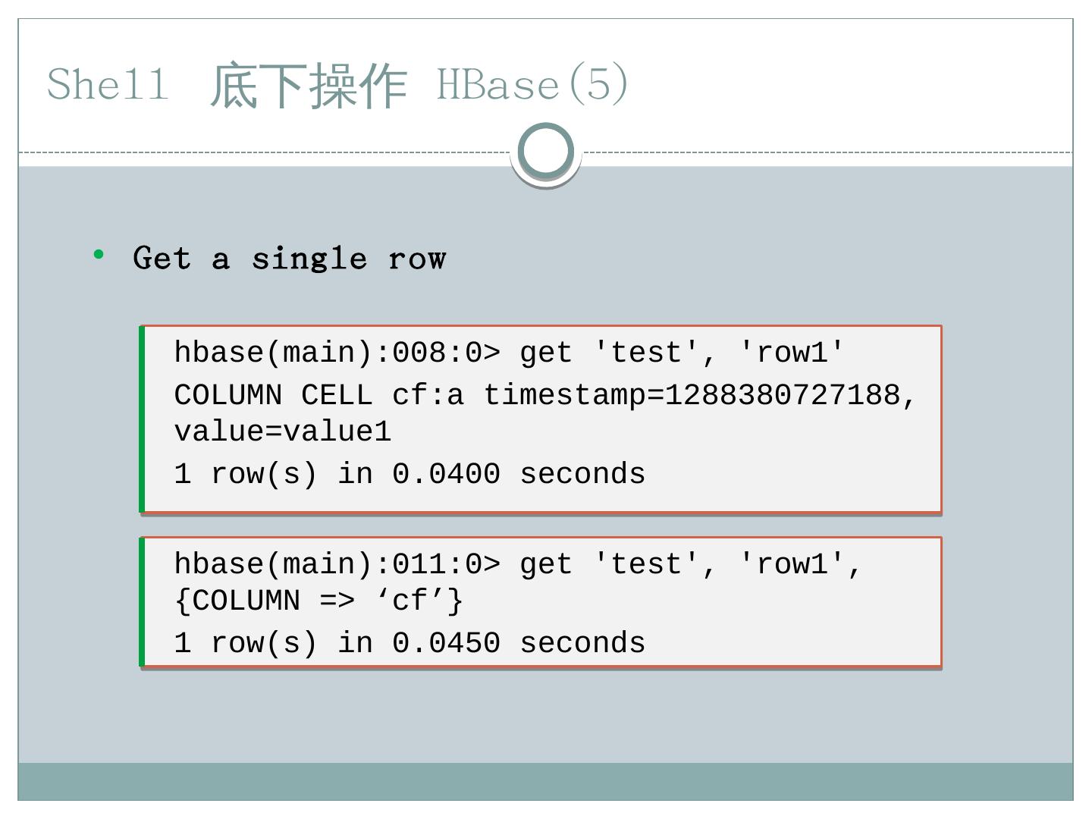Click "1 row(s) in 0.0400 seconds" line

[409, 474]
